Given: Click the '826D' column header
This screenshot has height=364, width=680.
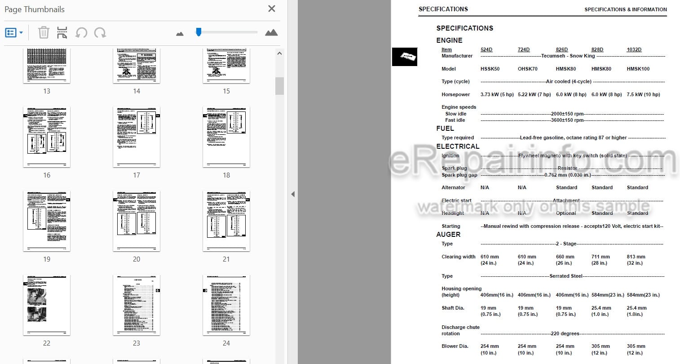Looking at the screenshot, I should 562,49.
